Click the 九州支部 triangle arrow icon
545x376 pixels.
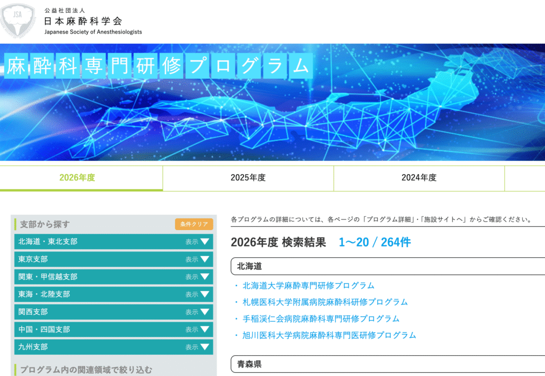[204, 347]
